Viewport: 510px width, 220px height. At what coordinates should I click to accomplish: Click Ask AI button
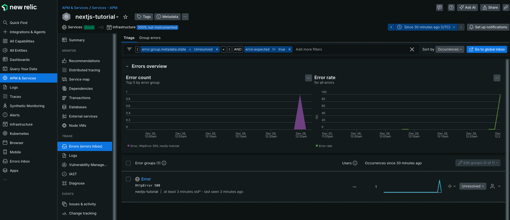click(467, 8)
